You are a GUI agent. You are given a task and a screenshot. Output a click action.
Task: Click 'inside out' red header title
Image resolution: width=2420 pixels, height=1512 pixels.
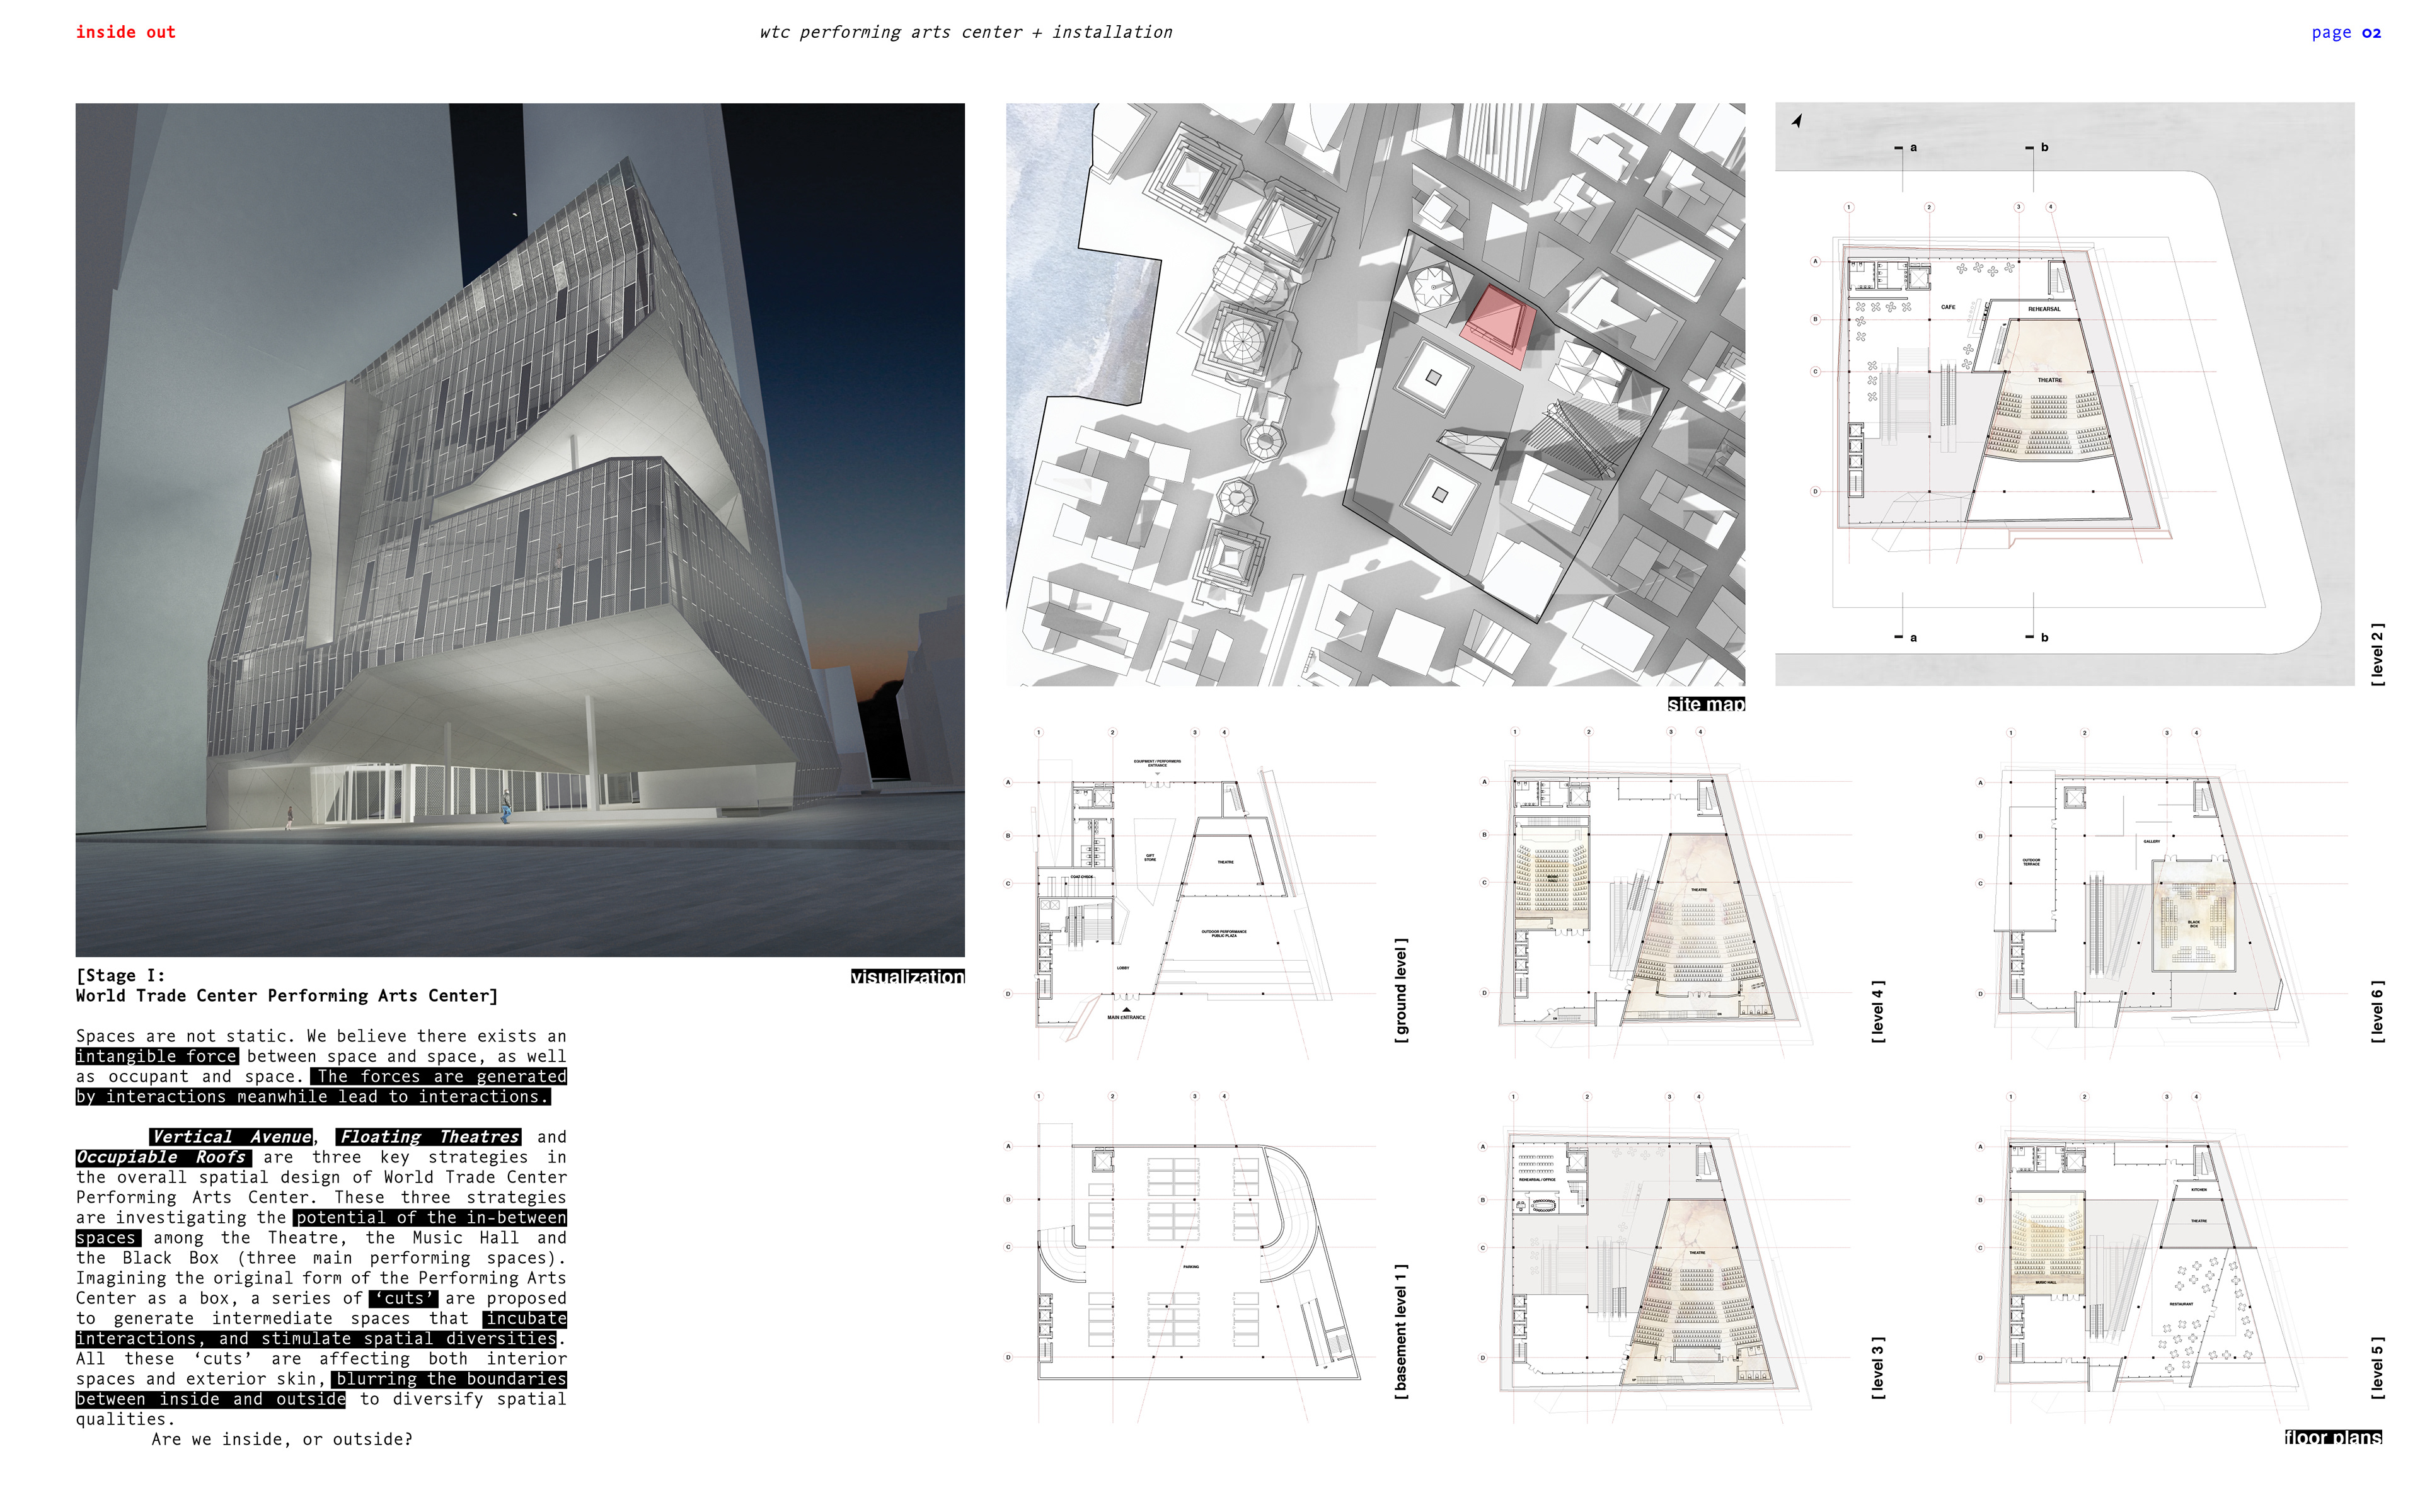click(x=126, y=32)
